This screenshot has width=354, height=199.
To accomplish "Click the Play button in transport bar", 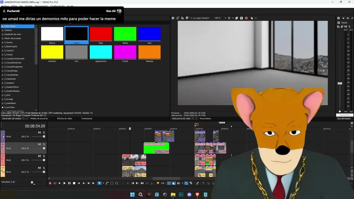I will pos(64,183).
